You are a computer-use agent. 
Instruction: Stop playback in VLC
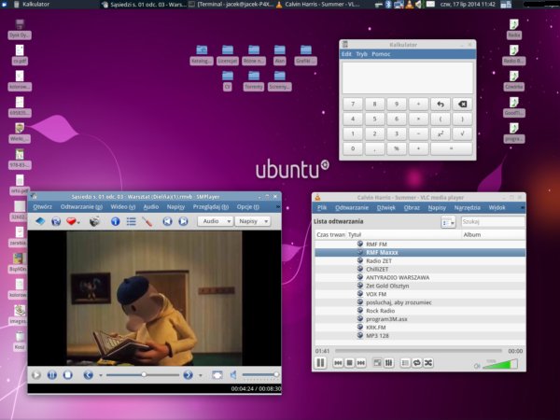[350, 363]
